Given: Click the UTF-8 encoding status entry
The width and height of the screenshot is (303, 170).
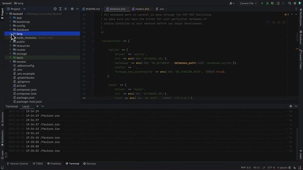Looking at the screenshot, I should pos(271,168).
